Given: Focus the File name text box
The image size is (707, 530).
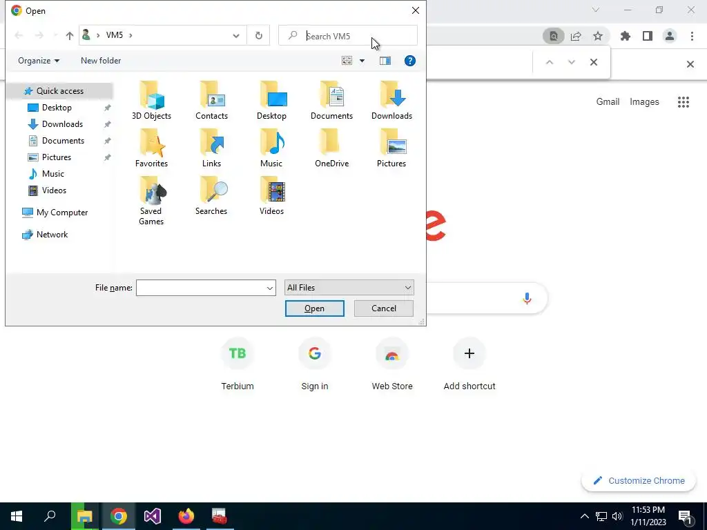Looking at the screenshot, I should pos(201,288).
